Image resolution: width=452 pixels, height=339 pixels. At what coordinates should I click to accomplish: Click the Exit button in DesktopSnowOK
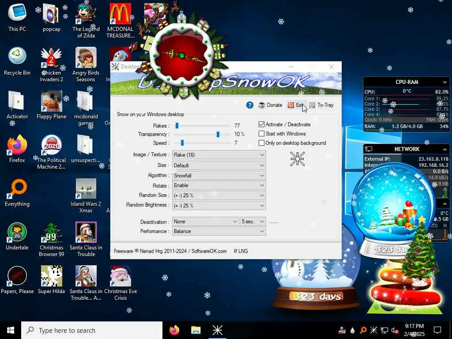coord(296,105)
